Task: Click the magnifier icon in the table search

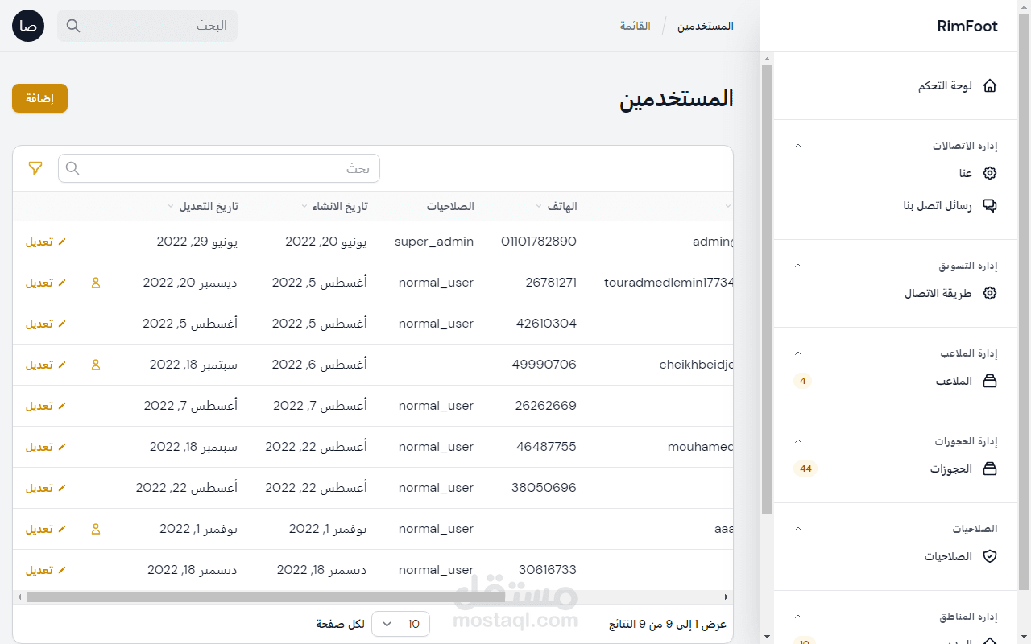Action: point(72,168)
